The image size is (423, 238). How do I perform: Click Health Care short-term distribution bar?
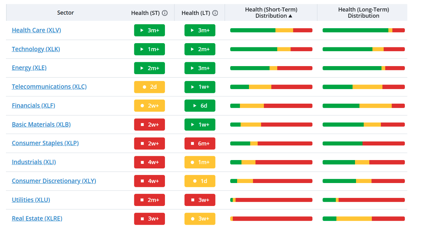pos(271,30)
